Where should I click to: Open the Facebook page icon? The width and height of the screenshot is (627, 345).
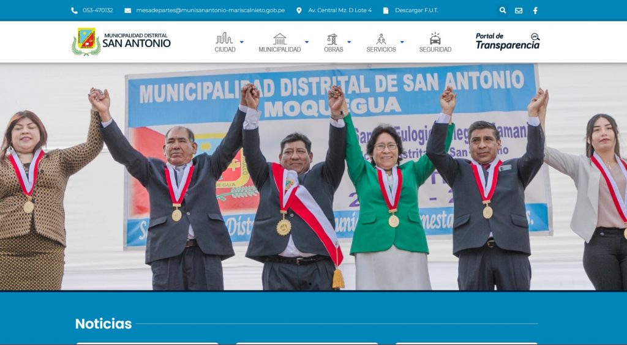(535, 11)
